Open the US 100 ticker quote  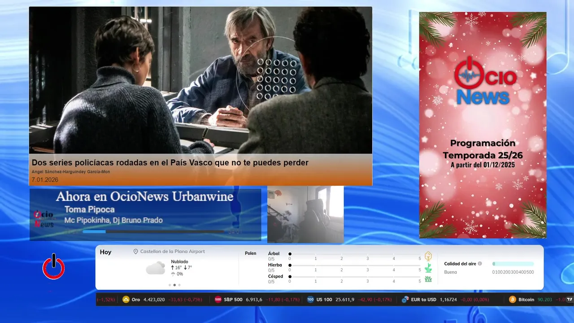(x=349, y=300)
